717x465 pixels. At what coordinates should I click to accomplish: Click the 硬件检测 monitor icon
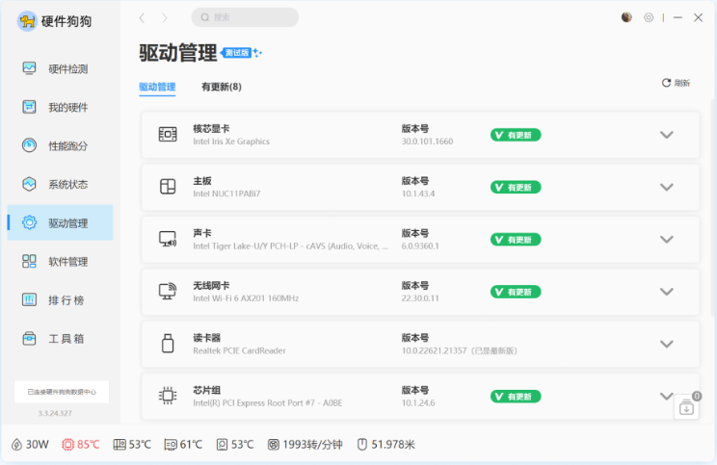point(29,68)
